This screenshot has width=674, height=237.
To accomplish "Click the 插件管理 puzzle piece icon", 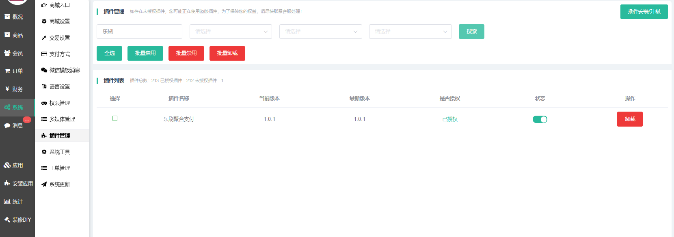I will coord(44,135).
